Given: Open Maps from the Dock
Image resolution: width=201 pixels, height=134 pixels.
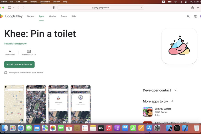Looking at the screenshot, I should pyautogui.click(x=45, y=128).
